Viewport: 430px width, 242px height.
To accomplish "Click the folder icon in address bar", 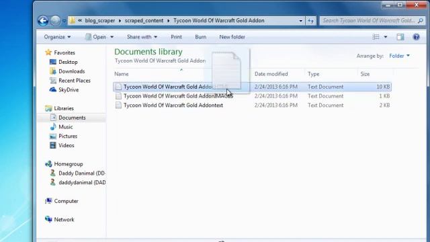I will [72, 21].
